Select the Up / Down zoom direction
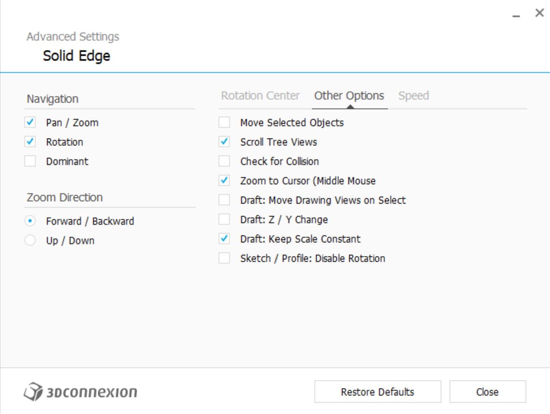 tap(30, 241)
